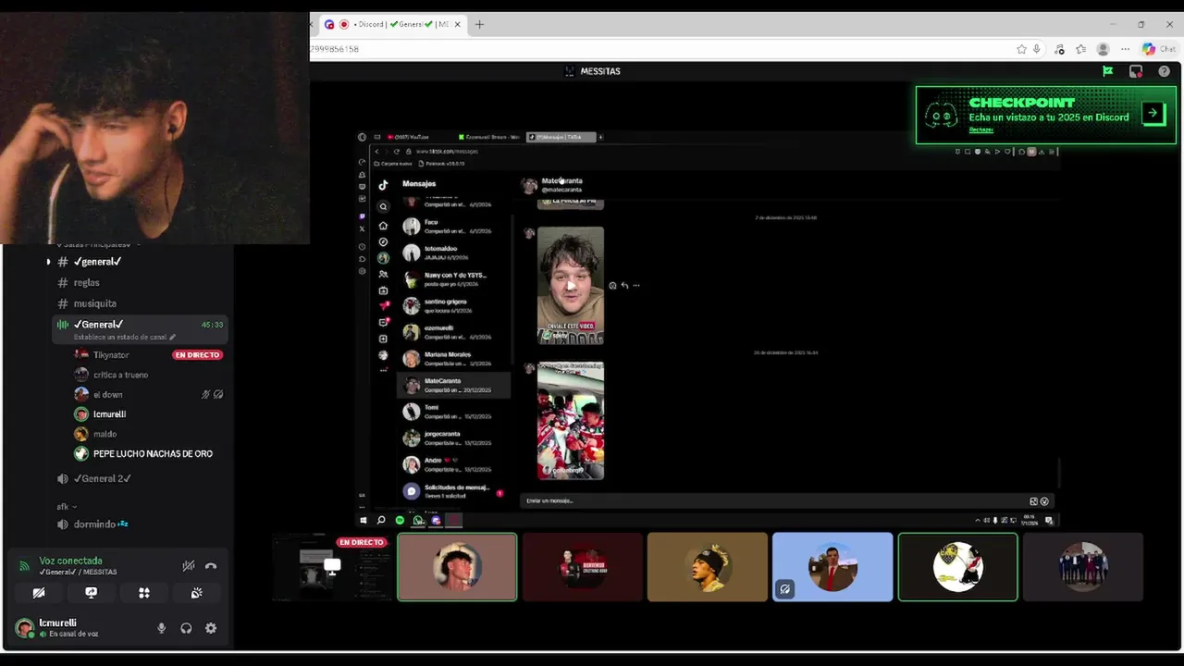Click the address bar microphone icon
The image size is (1184, 666).
tap(1037, 49)
